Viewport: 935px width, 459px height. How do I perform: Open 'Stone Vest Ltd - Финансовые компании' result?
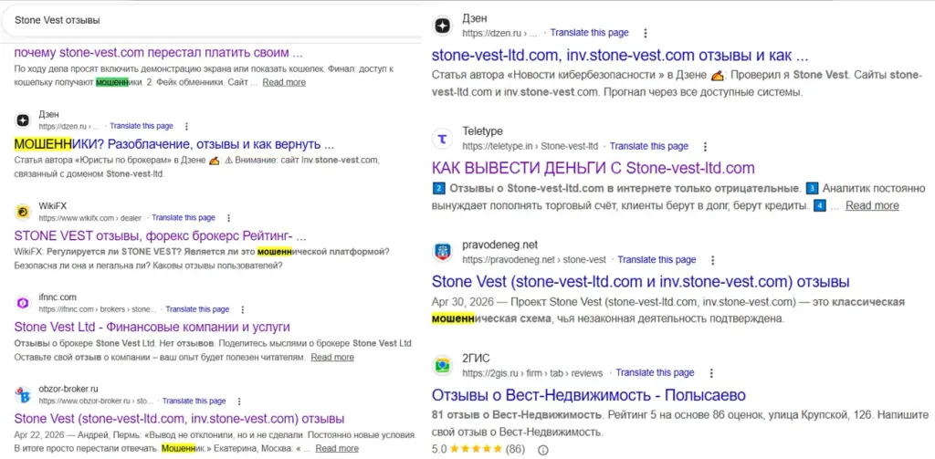[152, 327]
